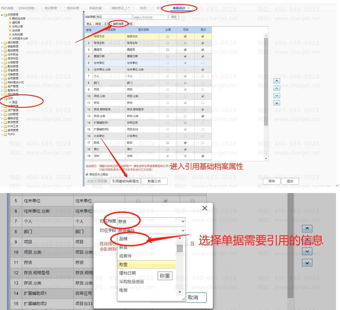Toggle 必录 checkbox for 结算方式 row

click(167, 36)
